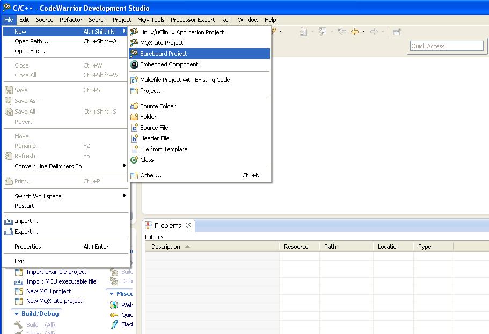489x334 pixels.
Task: Click the Welcome icon in Miscellaneous section
Action: [114, 305]
